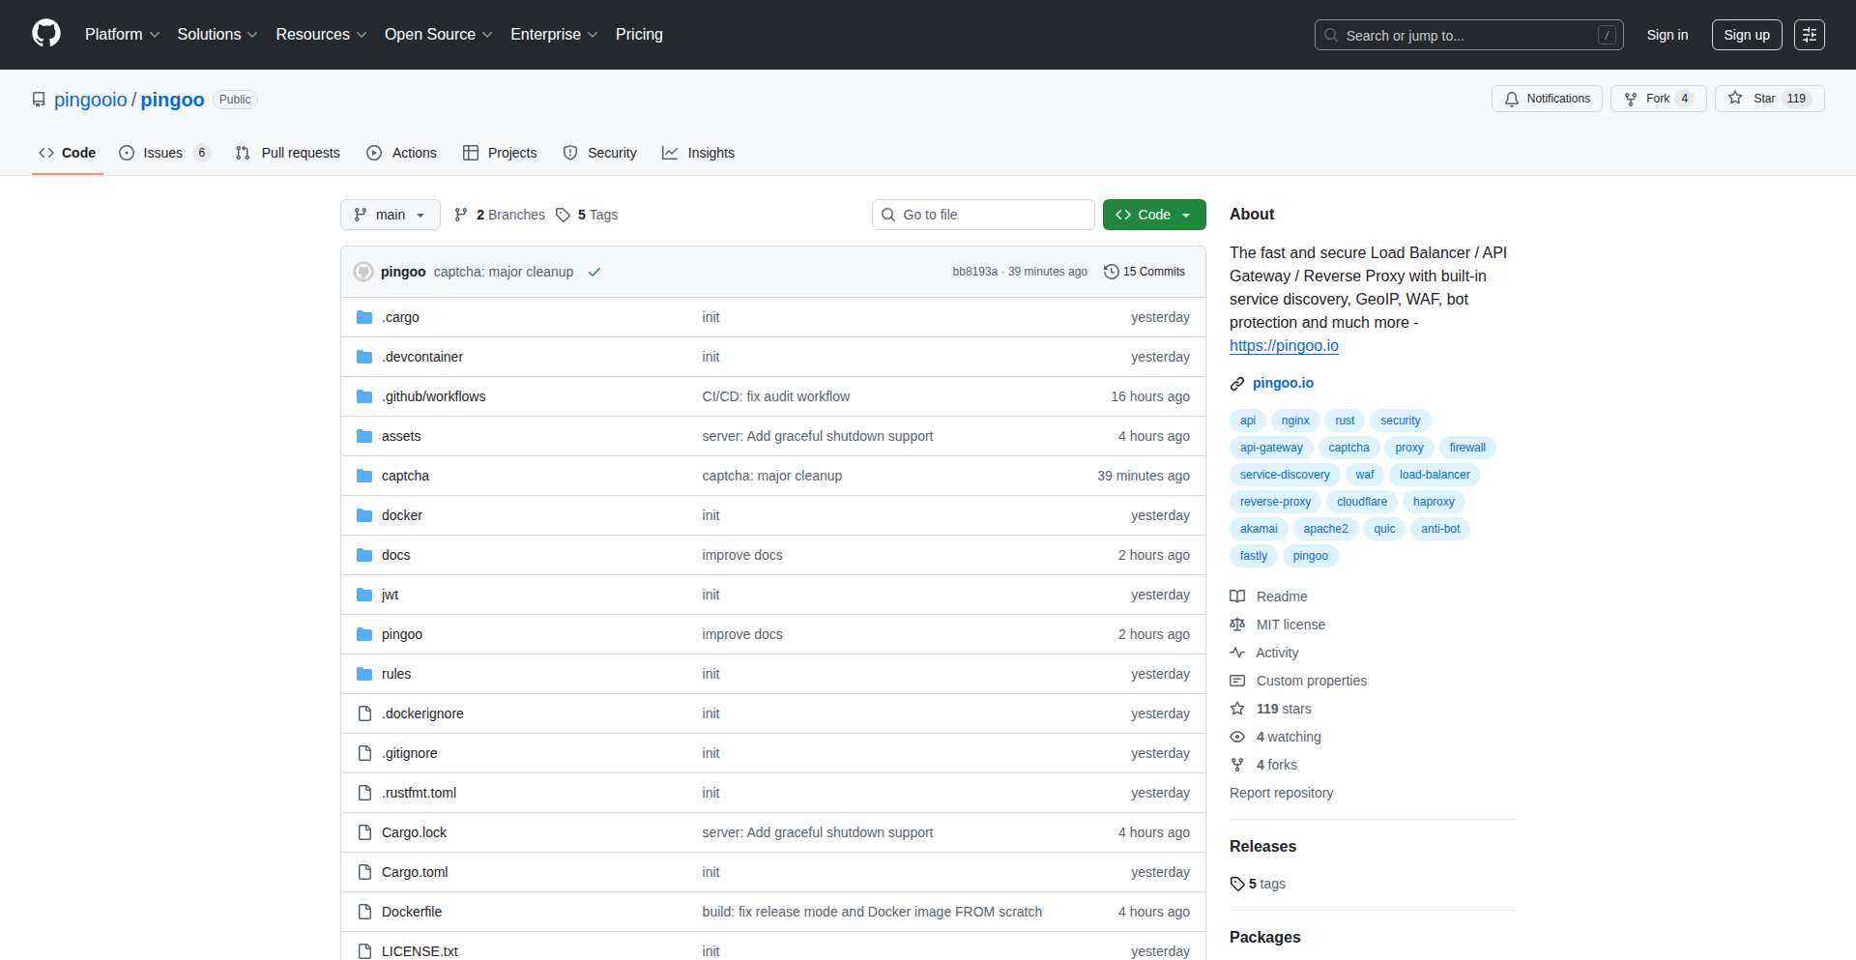Go to the GitHub home logo
The height and width of the screenshot is (960, 1856).
(x=46, y=34)
